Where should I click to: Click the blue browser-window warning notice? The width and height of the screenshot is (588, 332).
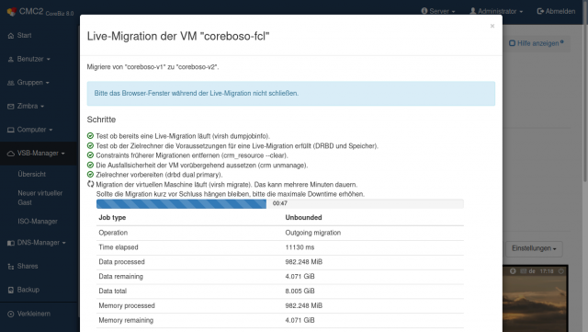pos(291,94)
